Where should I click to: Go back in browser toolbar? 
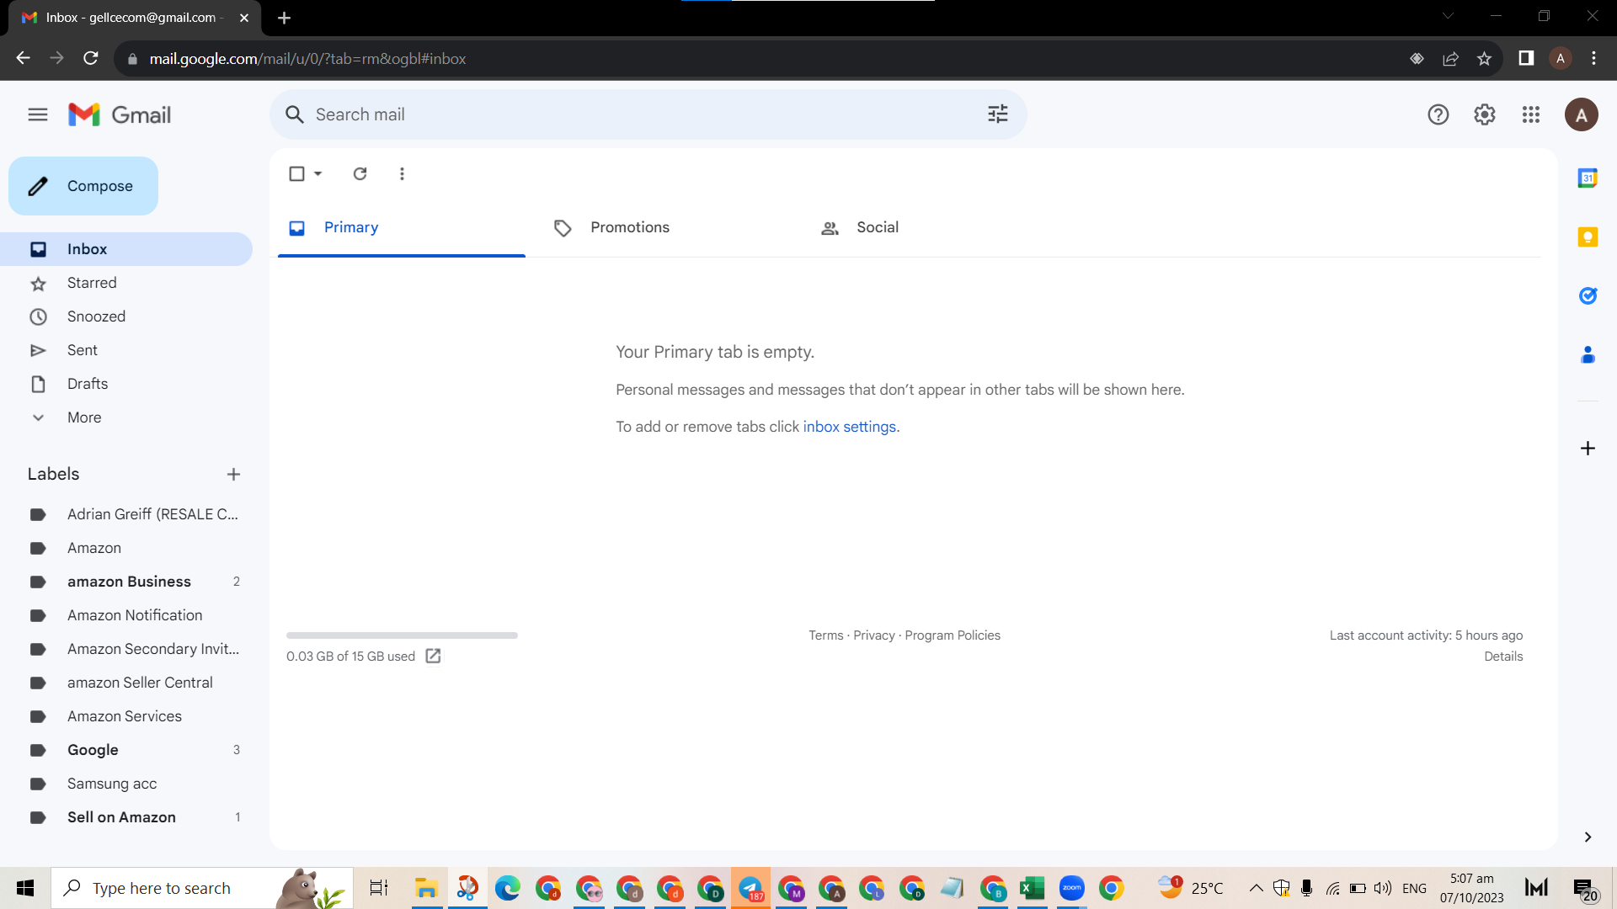tap(24, 58)
